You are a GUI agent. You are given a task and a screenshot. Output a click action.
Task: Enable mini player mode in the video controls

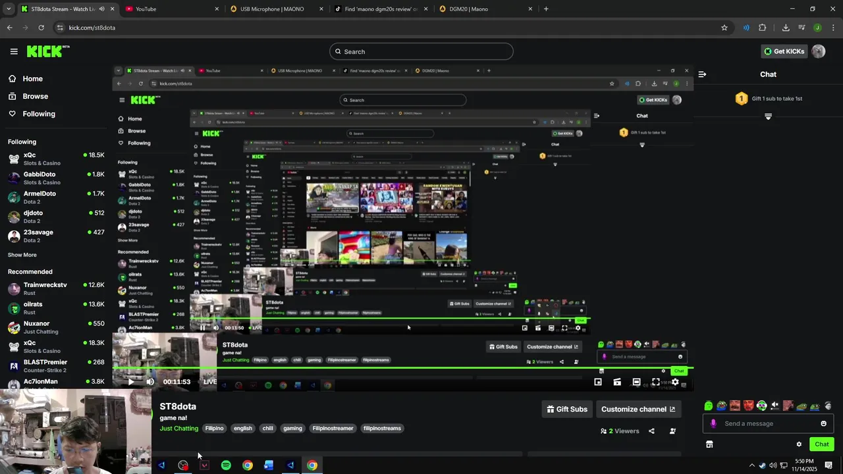click(x=598, y=382)
